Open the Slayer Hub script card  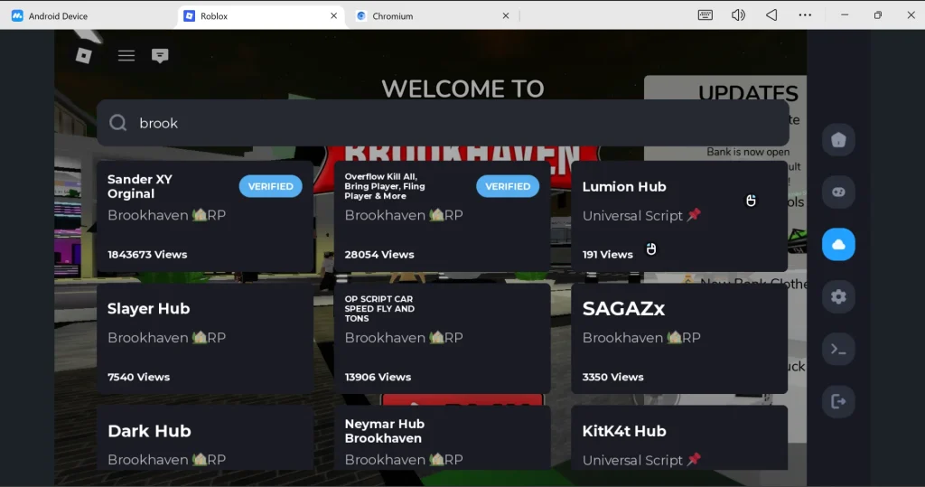click(x=205, y=339)
